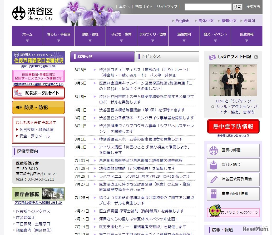Click the 防災・防犯 speaker icon button

pyautogui.click(x=38, y=107)
